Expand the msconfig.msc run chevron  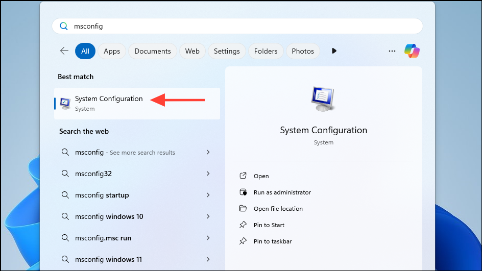(208, 238)
